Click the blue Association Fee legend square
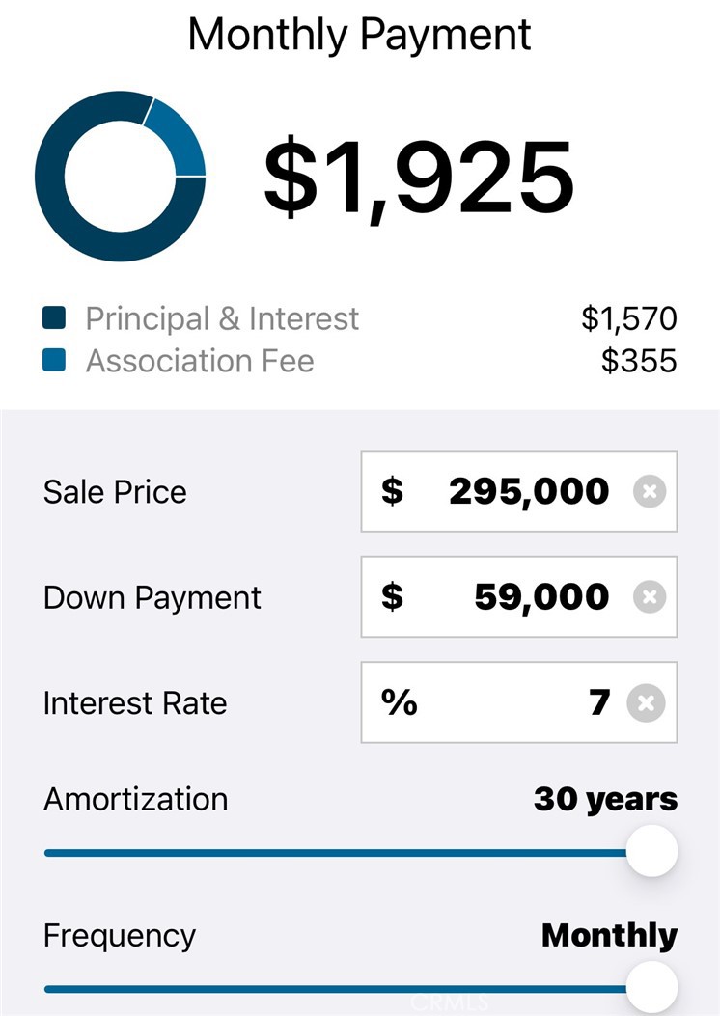 (x=54, y=361)
